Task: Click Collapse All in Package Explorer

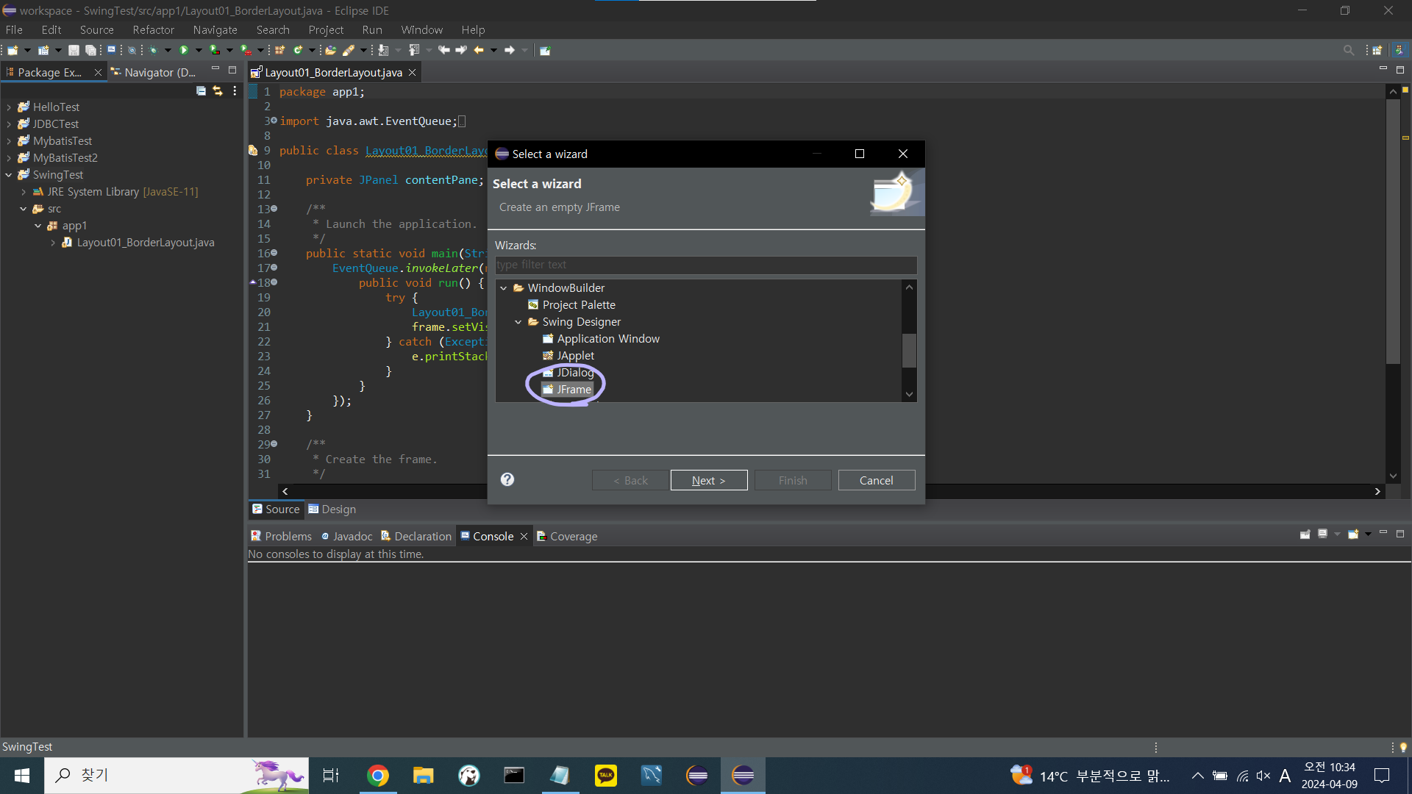Action: [x=201, y=91]
